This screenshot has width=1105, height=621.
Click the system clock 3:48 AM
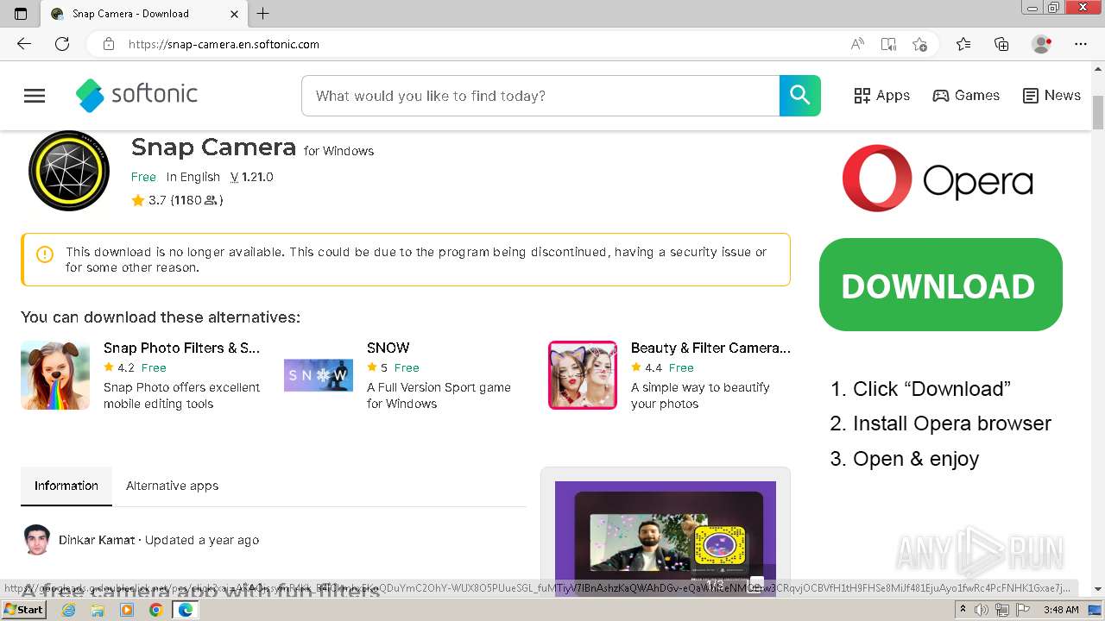pyautogui.click(x=1060, y=610)
